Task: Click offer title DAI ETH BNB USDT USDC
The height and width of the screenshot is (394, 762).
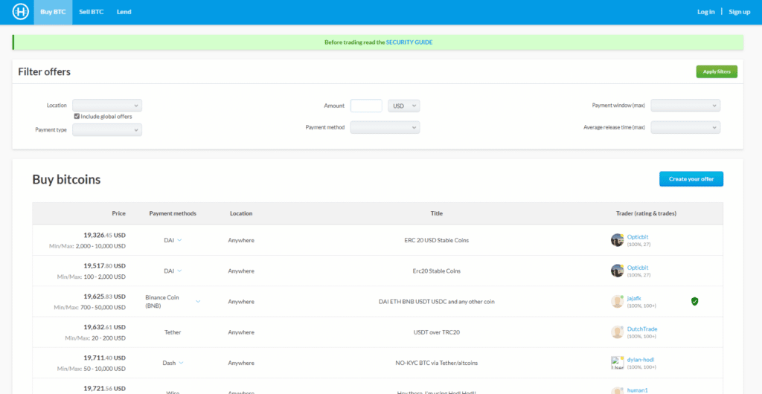Action: (x=436, y=301)
